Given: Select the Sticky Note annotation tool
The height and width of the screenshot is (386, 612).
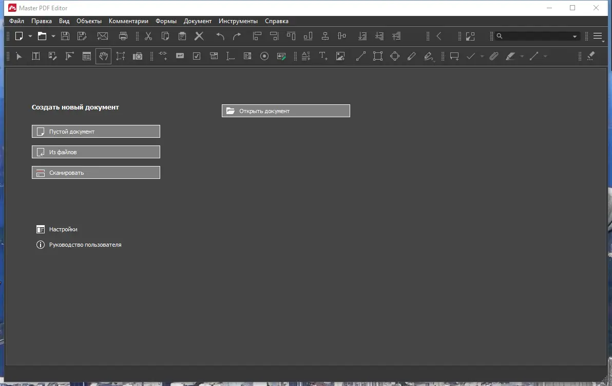Looking at the screenshot, I should [x=454, y=56].
